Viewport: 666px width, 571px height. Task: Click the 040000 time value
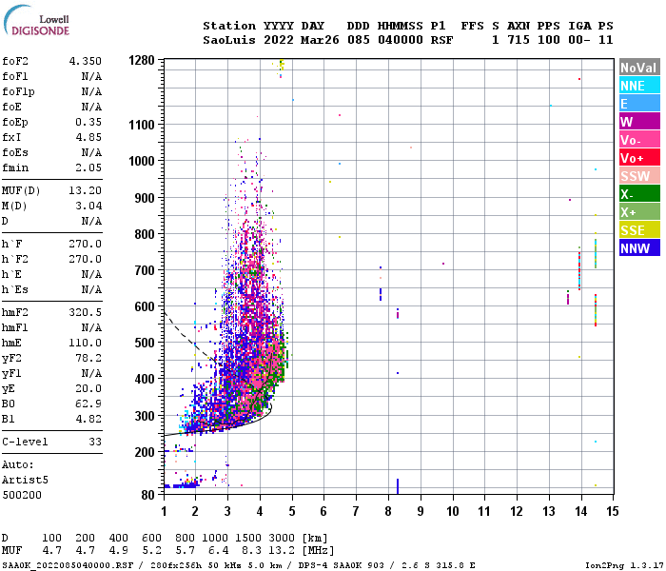(x=401, y=40)
